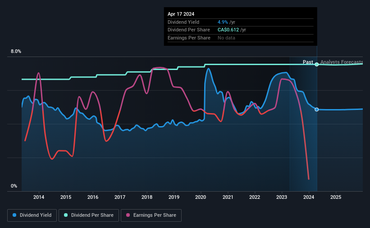Click the 8.0% y-axis label
Screen dimensions: 370x228
click(16, 52)
